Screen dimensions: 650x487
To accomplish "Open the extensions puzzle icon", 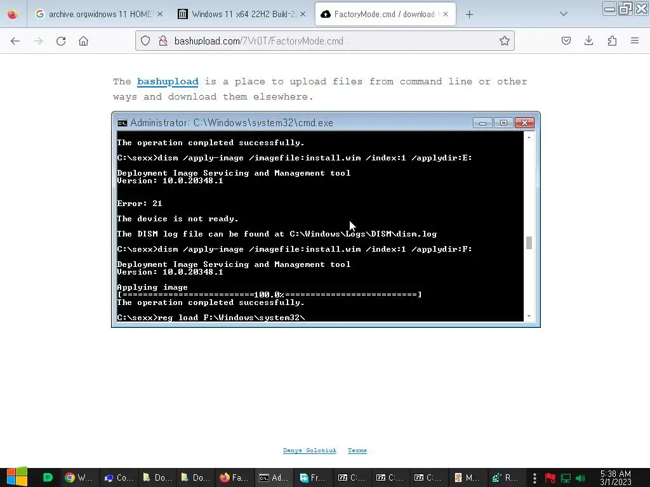I will pyautogui.click(x=612, y=41).
